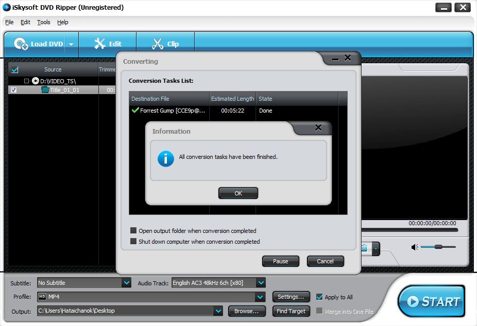Click the 00:00:00/00:00:00 time display

(x=432, y=223)
